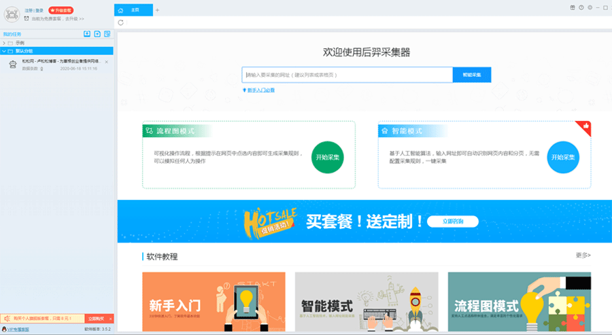Click the search tasks icon in 我的任务 header
Screen dimensions: 612x335
(107, 34)
